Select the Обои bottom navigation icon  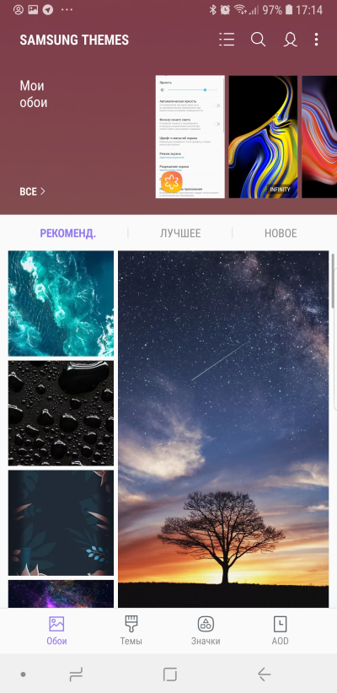coord(56,631)
